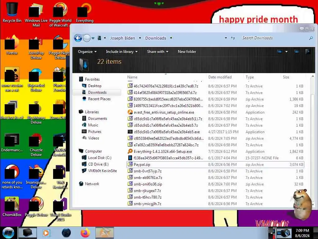Launch Firefox from the taskbar
Viewport: 318px width, 239px height.
[x=85, y=233]
